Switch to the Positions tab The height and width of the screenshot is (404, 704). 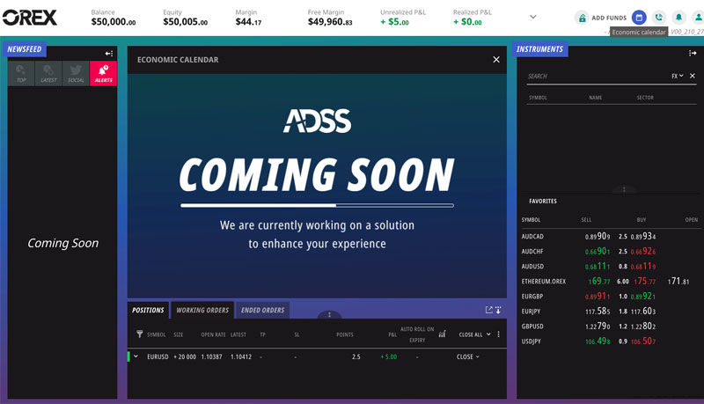148,310
